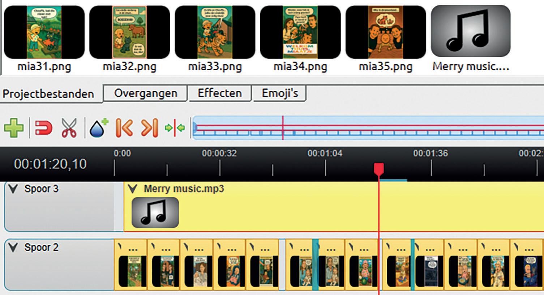Viewport: 544px width, 295px height.
Task: Click the 00:00:32 mark on the ruler
Action: coord(219,153)
